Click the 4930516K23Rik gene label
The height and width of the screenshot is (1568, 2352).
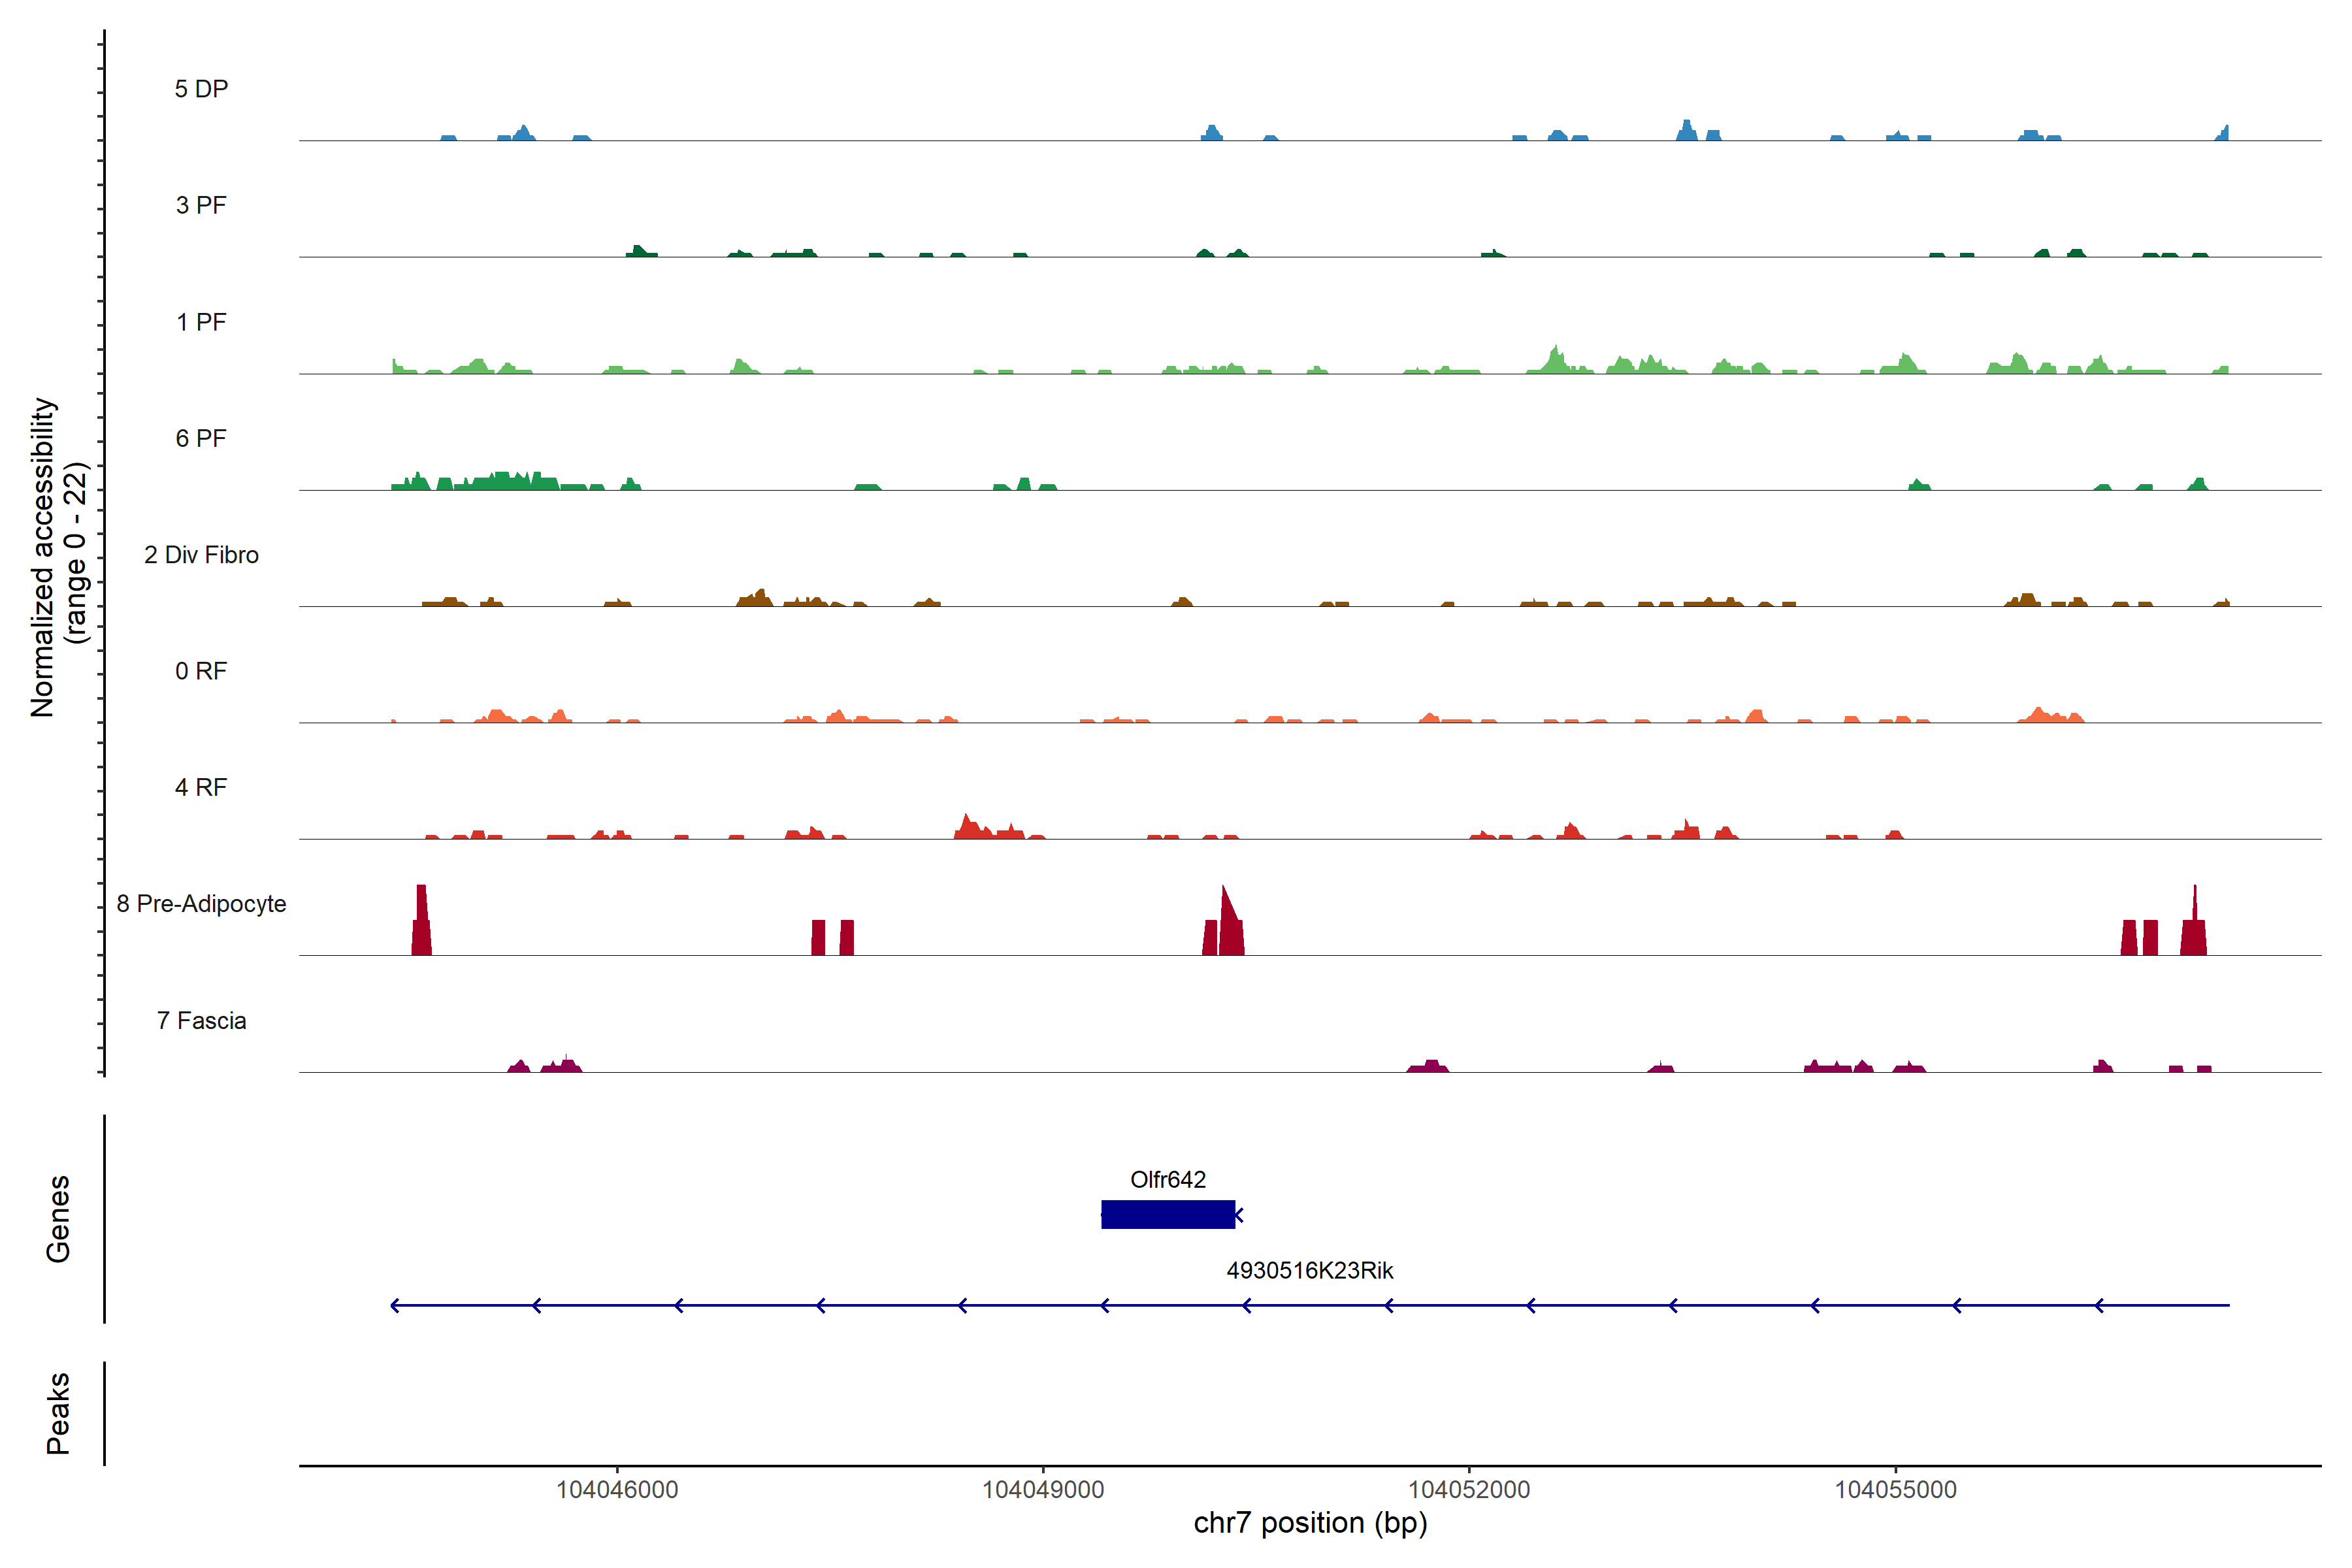click(x=1309, y=1270)
